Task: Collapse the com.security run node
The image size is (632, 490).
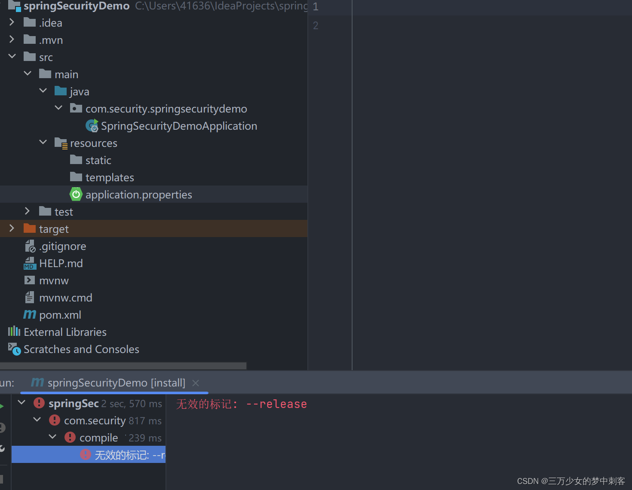Action: tap(37, 420)
